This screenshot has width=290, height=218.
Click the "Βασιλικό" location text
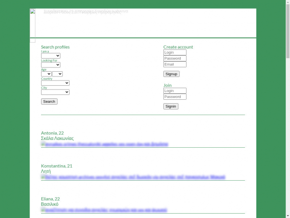50,204
